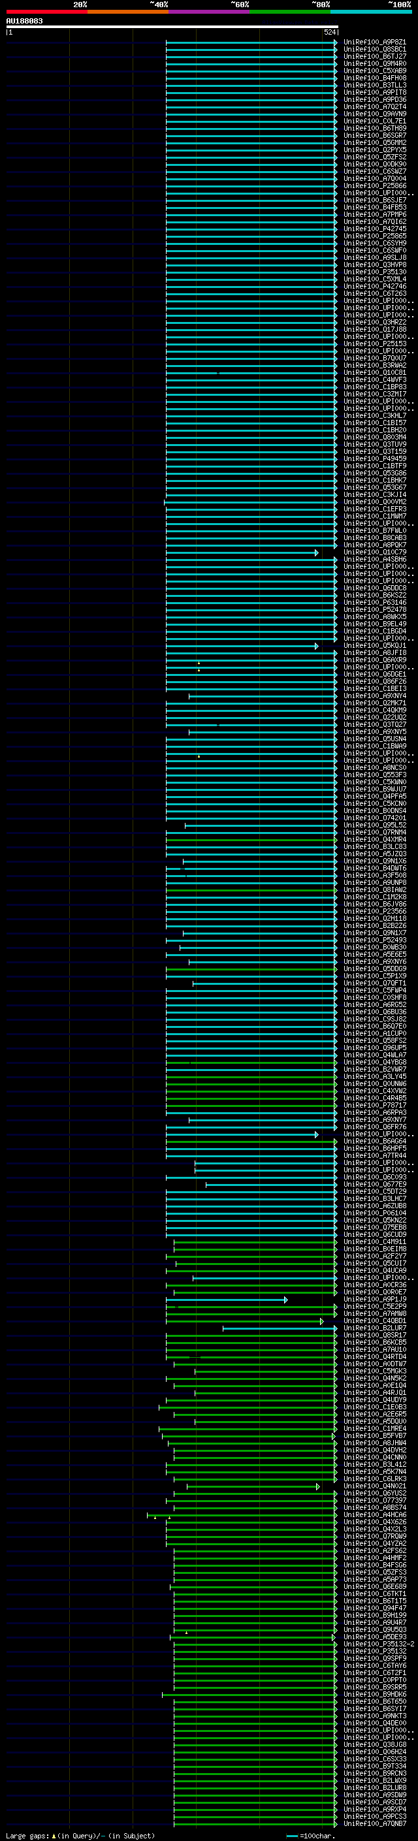
Task: Click UniRef100_Q5GMM2 hit name
Action: 374,142
